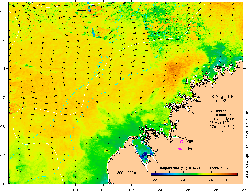Click the "0.5m/s (1kt 24h)" scale text

222,127
